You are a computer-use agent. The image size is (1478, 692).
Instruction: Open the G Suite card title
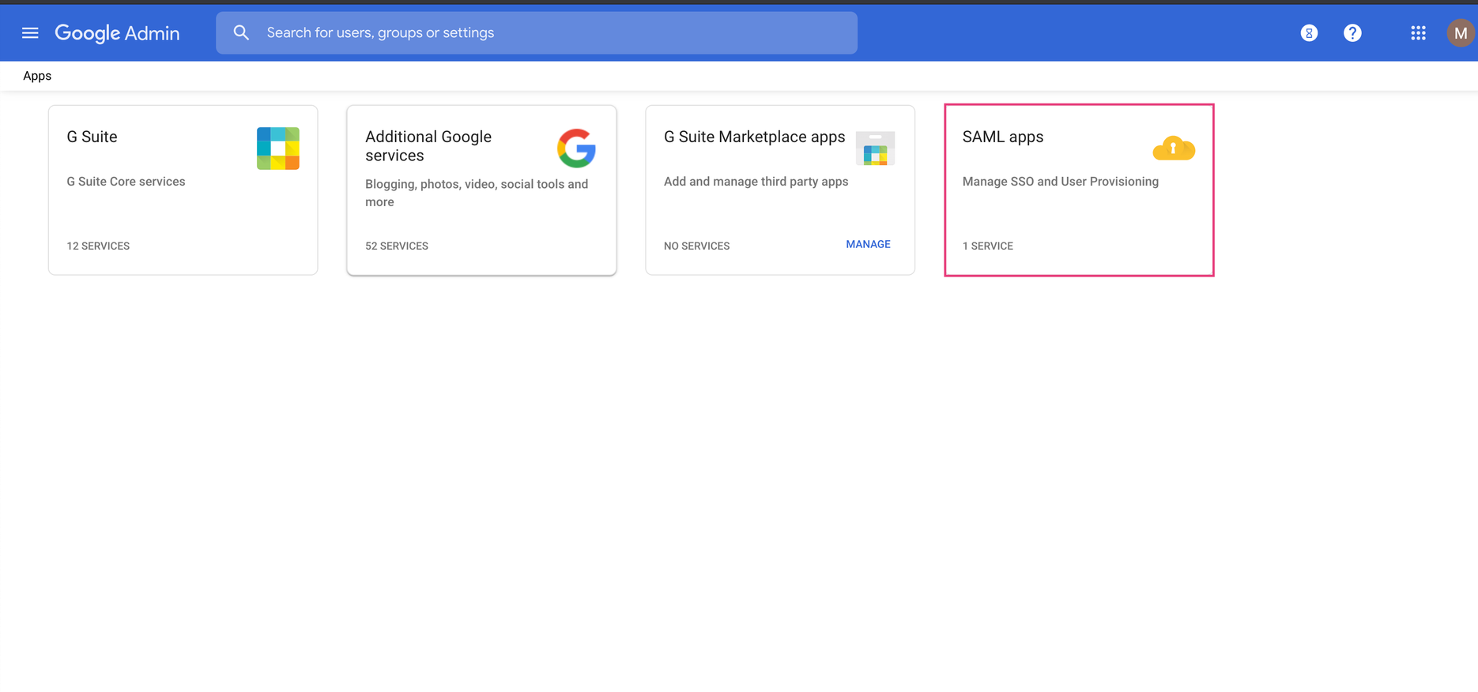coord(92,137)
